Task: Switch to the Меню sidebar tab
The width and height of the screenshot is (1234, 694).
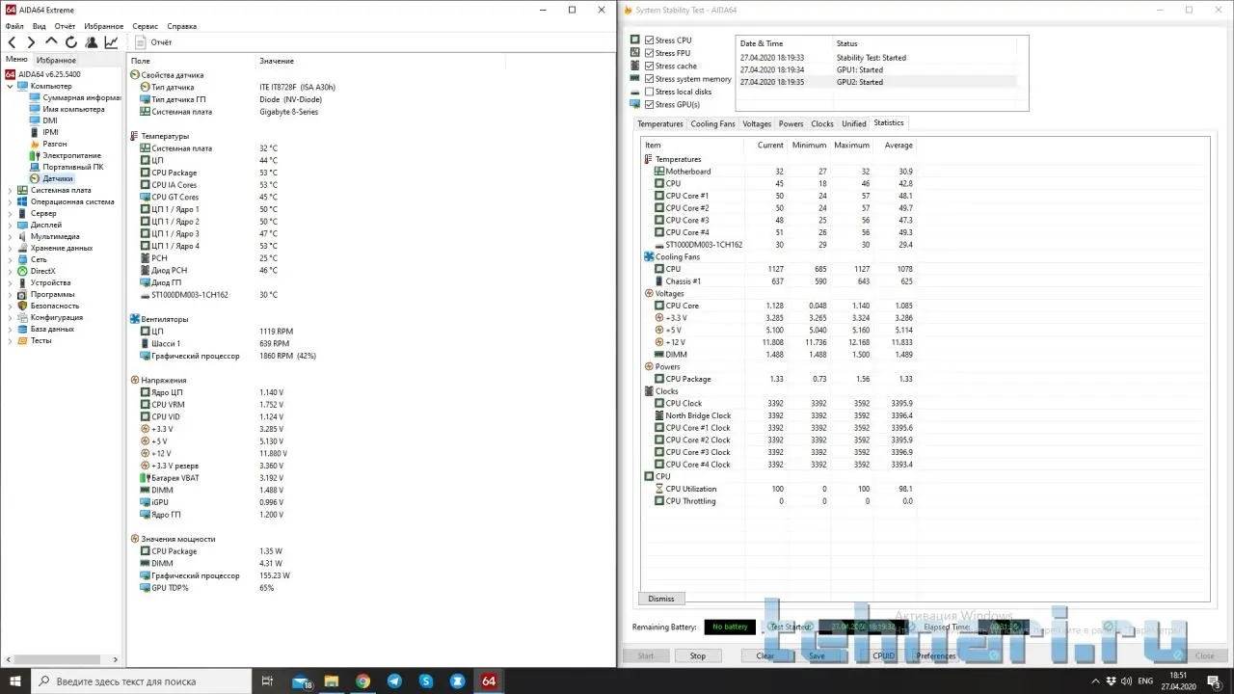Action: (x=16, y=60)
